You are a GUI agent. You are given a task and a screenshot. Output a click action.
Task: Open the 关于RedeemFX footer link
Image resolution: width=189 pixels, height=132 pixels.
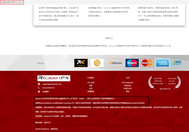coord(128,83)
